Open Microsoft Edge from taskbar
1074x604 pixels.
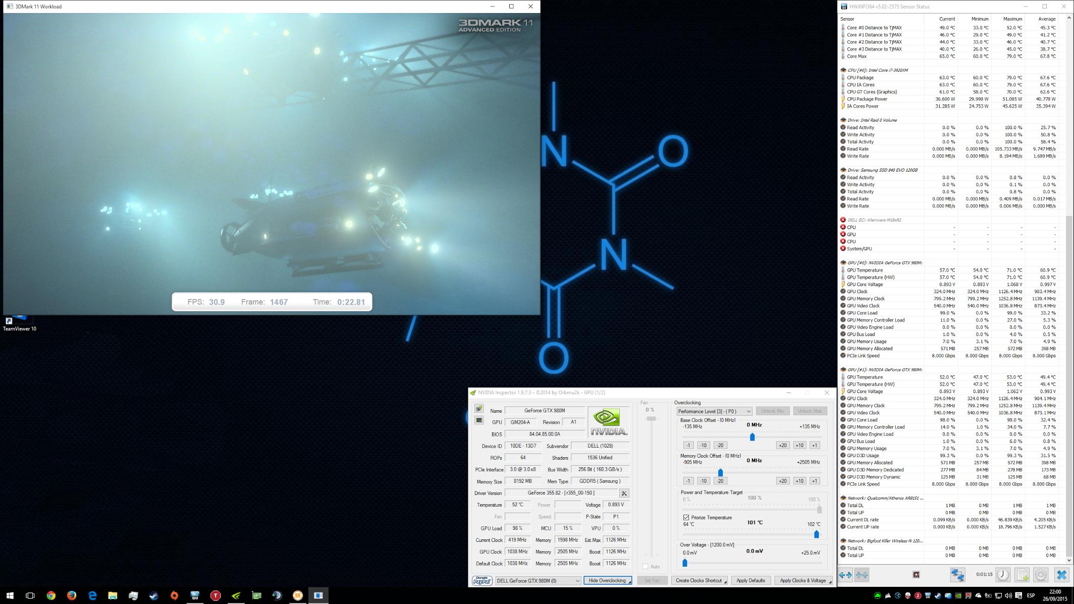point(92,595)
